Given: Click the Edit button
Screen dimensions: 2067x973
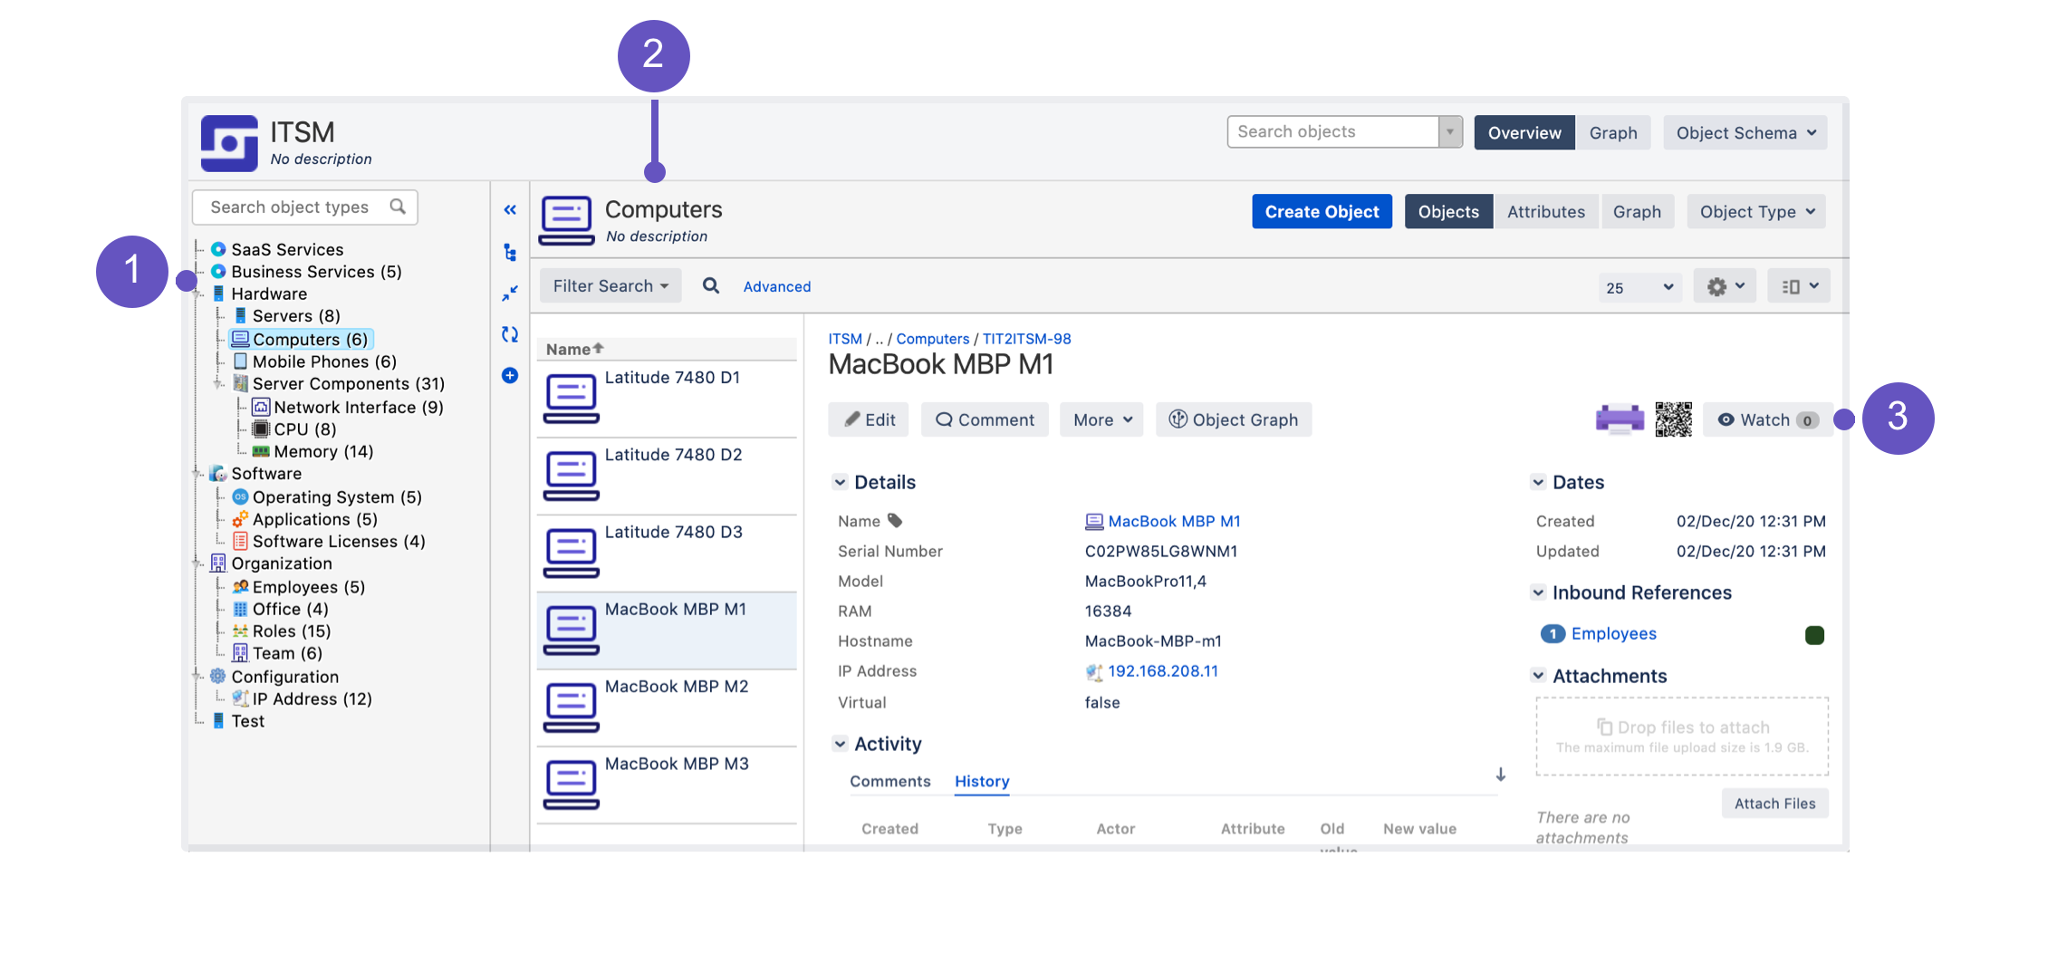Looking at the screenshot, I should click(x=869, y=419).
